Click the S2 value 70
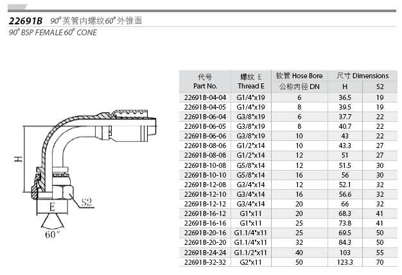This screenshot has width=402, height=275. 380,262
